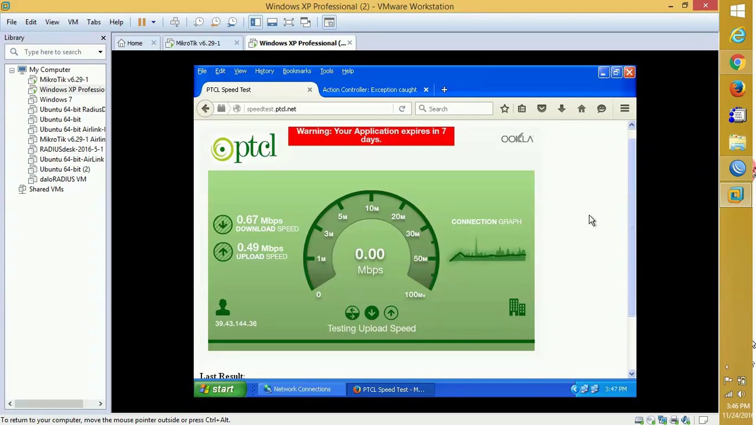Image resolution: width=756 pixels, height=425 pixels.
Task: Click the server building icon
Action: [517, 308]
